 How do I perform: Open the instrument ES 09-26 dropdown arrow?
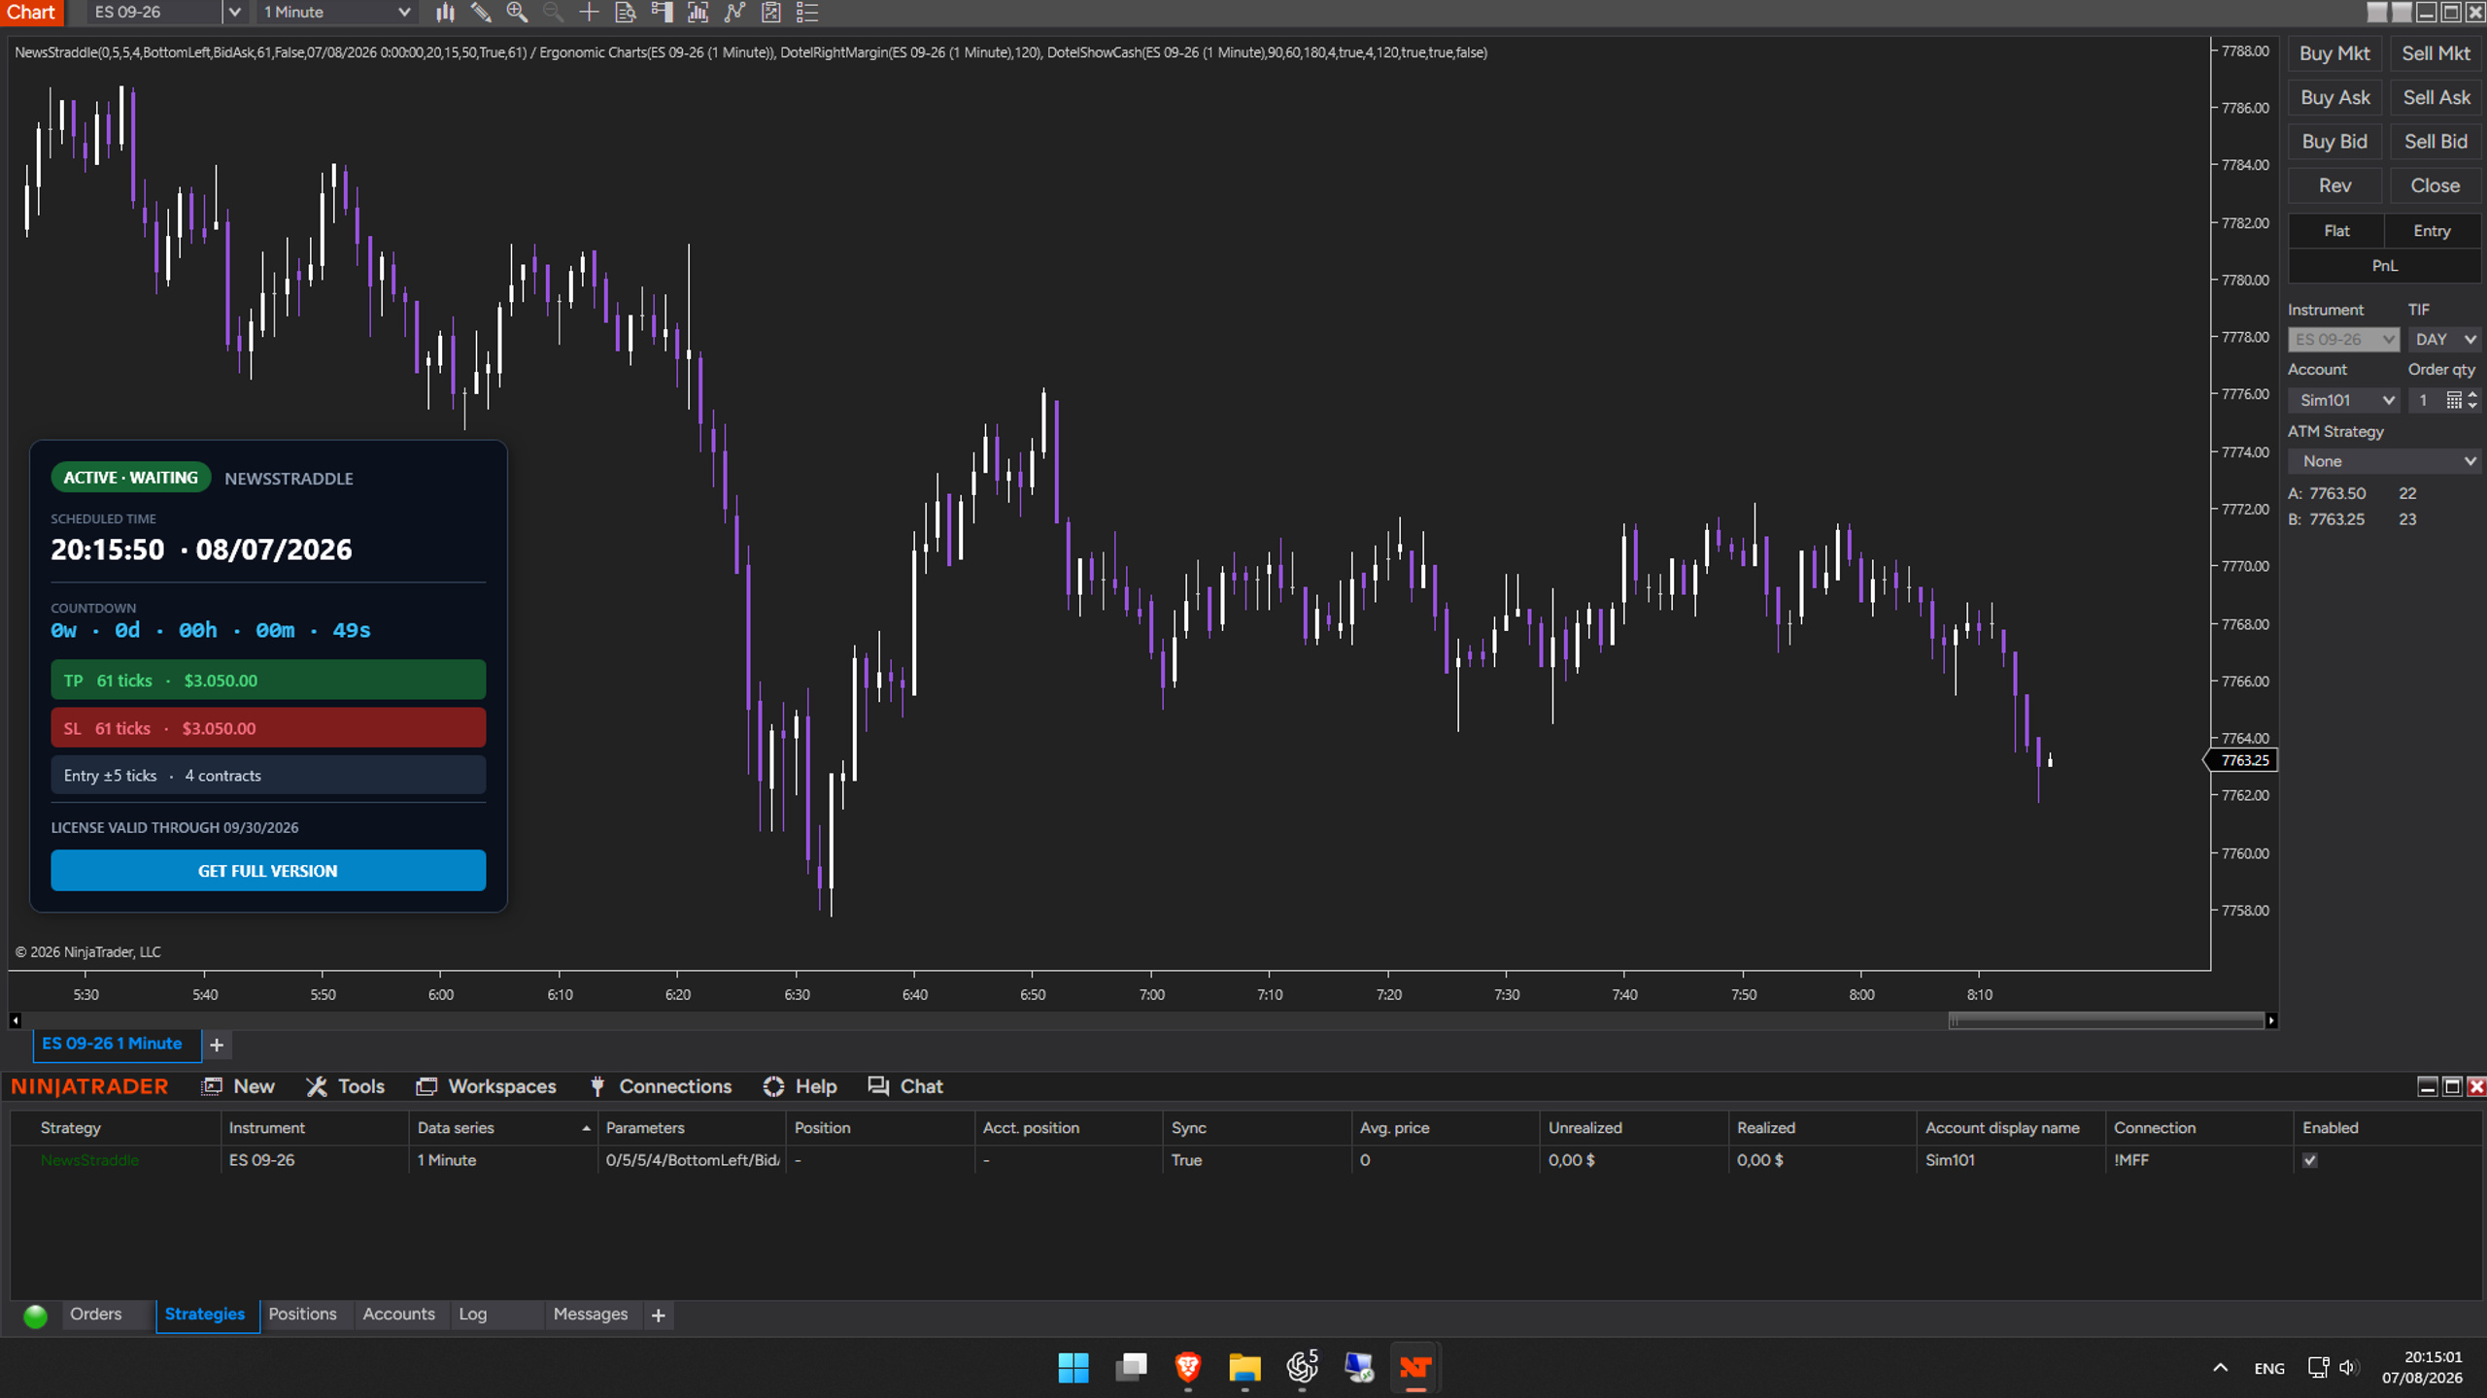point(233,13)
